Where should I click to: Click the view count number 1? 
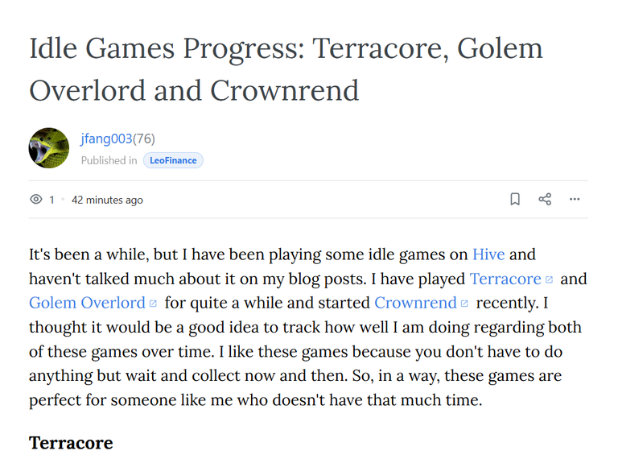(x=51, y=200)
